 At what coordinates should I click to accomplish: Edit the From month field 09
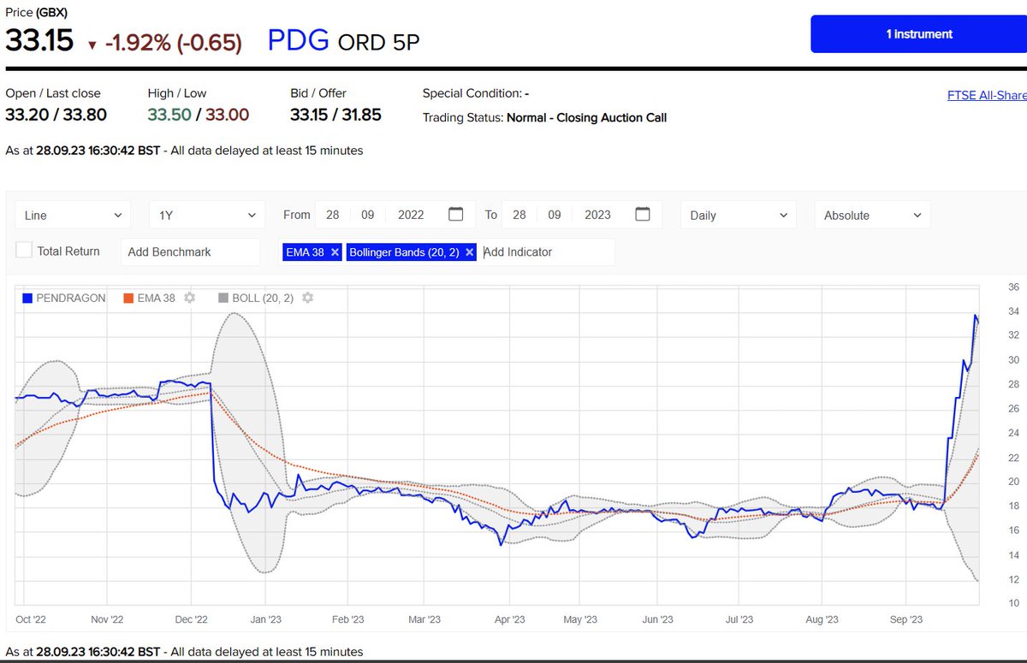pos(366,215)
